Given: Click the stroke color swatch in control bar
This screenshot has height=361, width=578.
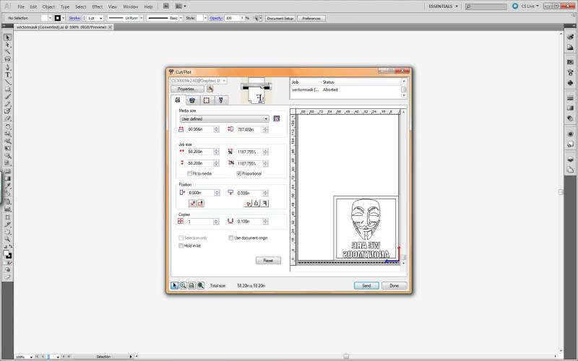Looking at the screenshot, I should coord(58,18).
